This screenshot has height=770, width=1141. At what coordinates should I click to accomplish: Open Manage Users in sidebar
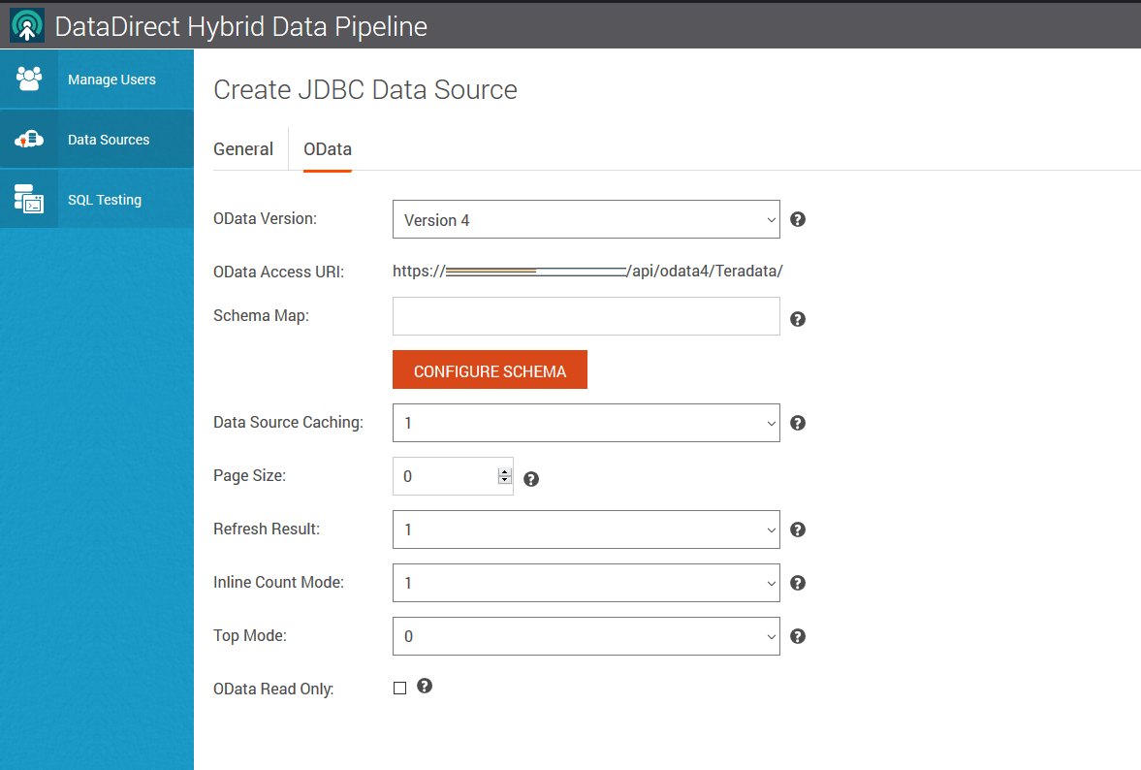[97, 80]
